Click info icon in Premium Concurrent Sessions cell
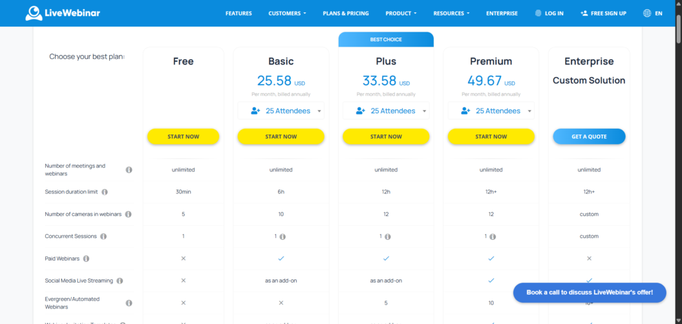 click(493, 237)
